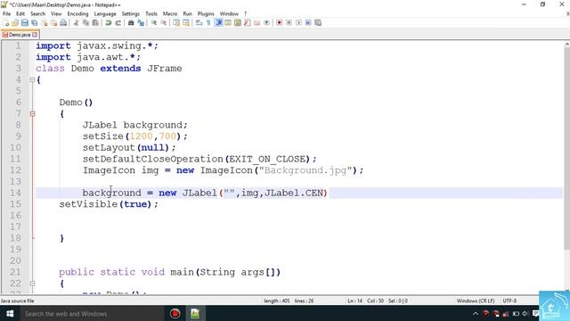The image size is (570, 321).
Task: Open the Search menu
Action: [x=37, y=13]
